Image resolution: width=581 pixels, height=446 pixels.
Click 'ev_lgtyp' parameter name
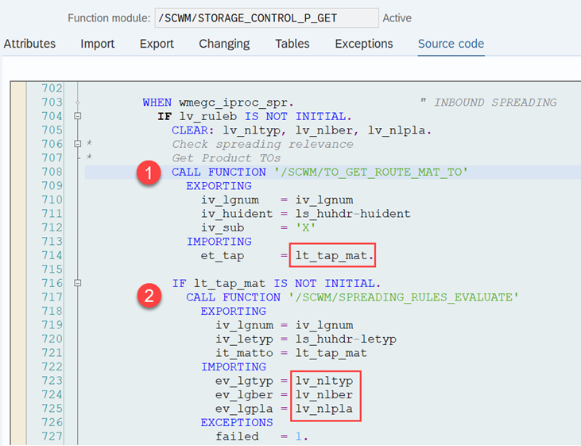coord(244,381)
